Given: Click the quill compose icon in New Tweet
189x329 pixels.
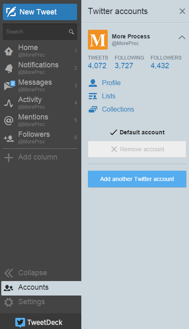Looking at the screenshot, I should [x=11, y=12].
